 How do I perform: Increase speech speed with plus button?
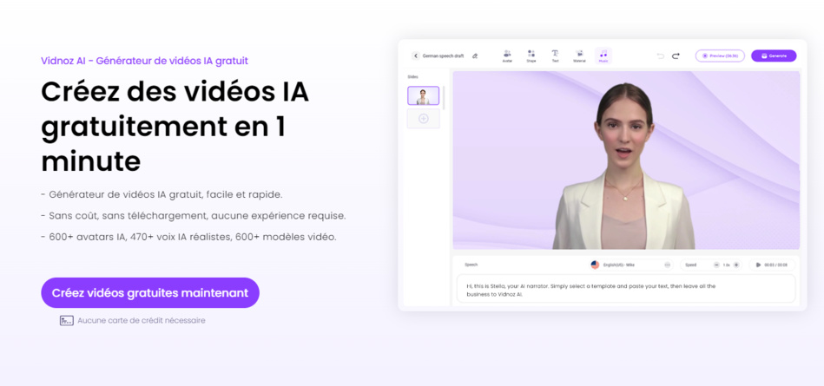point(736,265)
